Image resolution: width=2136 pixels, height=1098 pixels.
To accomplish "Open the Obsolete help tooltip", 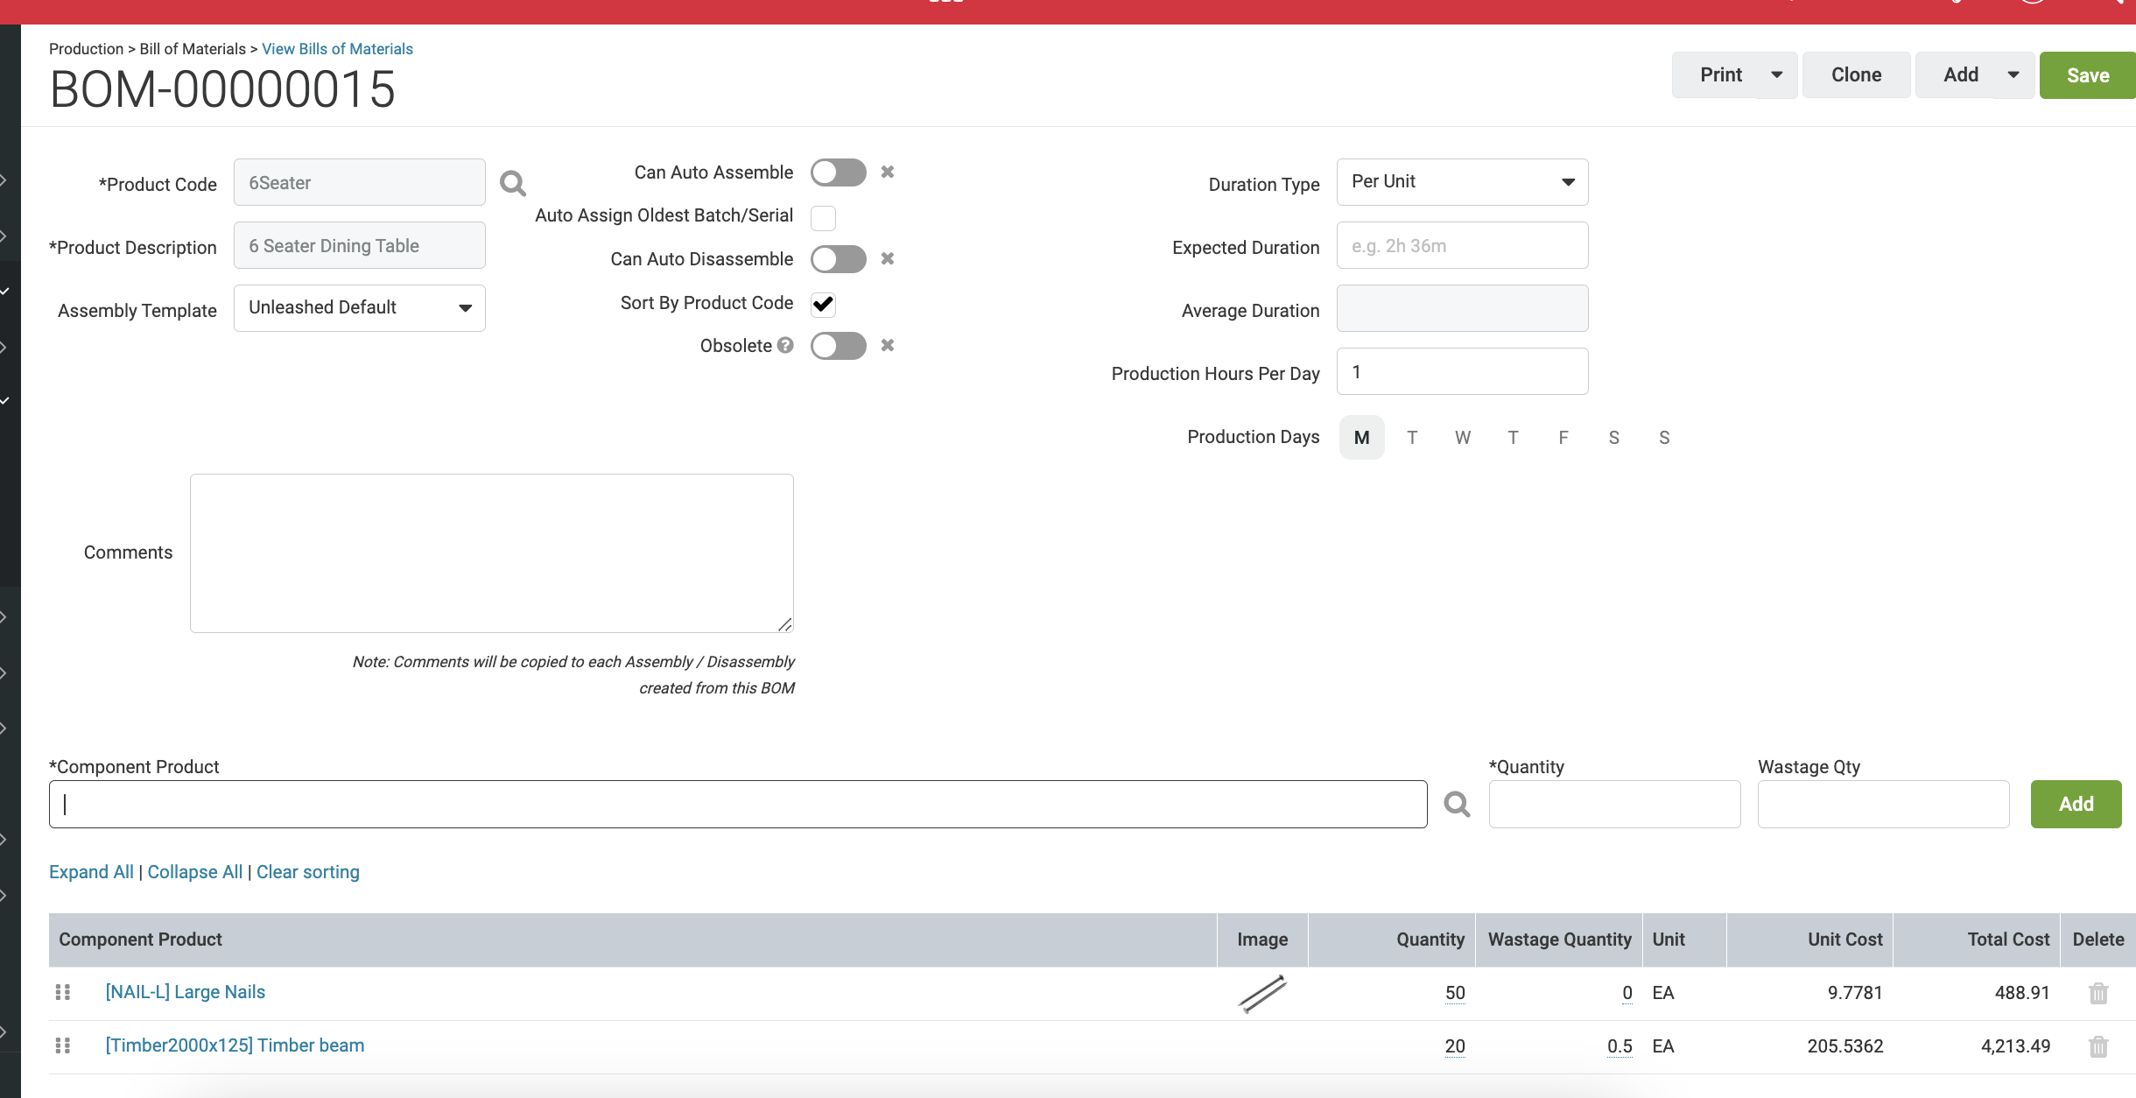I will (x=783, y=345).
